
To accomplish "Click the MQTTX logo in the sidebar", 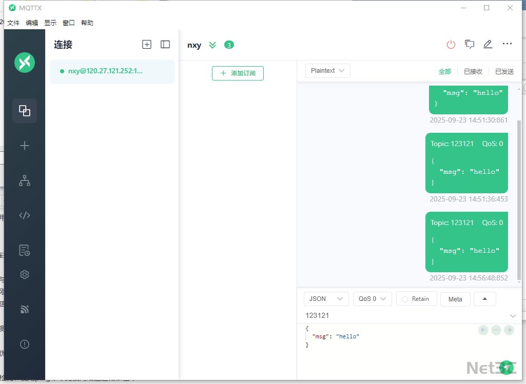I will 25,63.
